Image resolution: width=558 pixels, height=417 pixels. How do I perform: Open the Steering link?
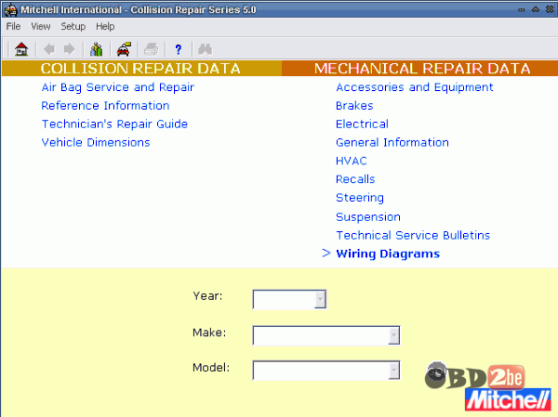coord(360,198)
